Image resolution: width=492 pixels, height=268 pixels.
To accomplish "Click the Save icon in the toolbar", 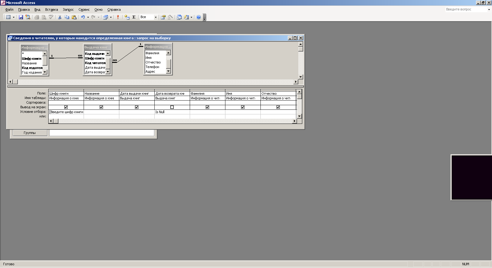I will click(x=21, y=17).
